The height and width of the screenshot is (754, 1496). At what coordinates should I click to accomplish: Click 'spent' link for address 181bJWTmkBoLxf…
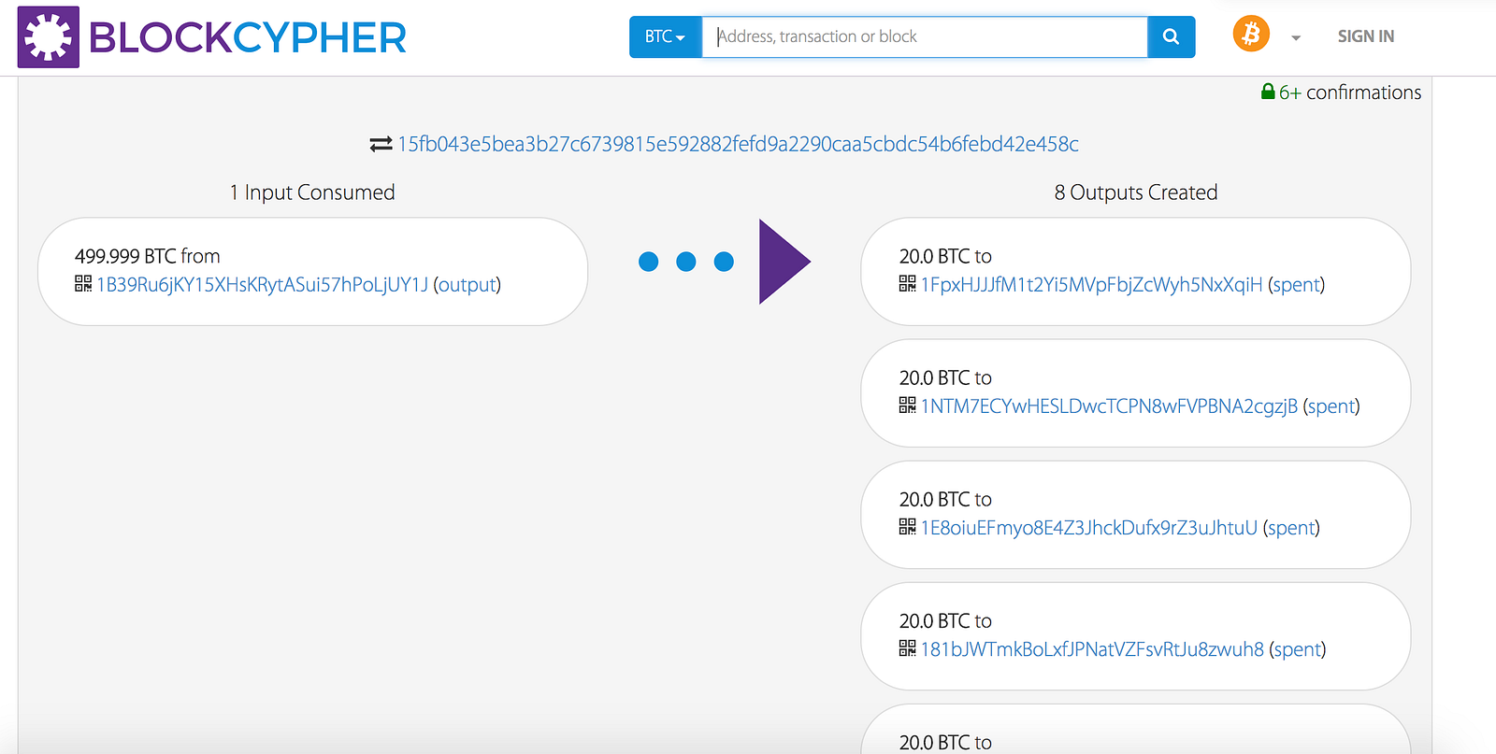(1298, 648)
